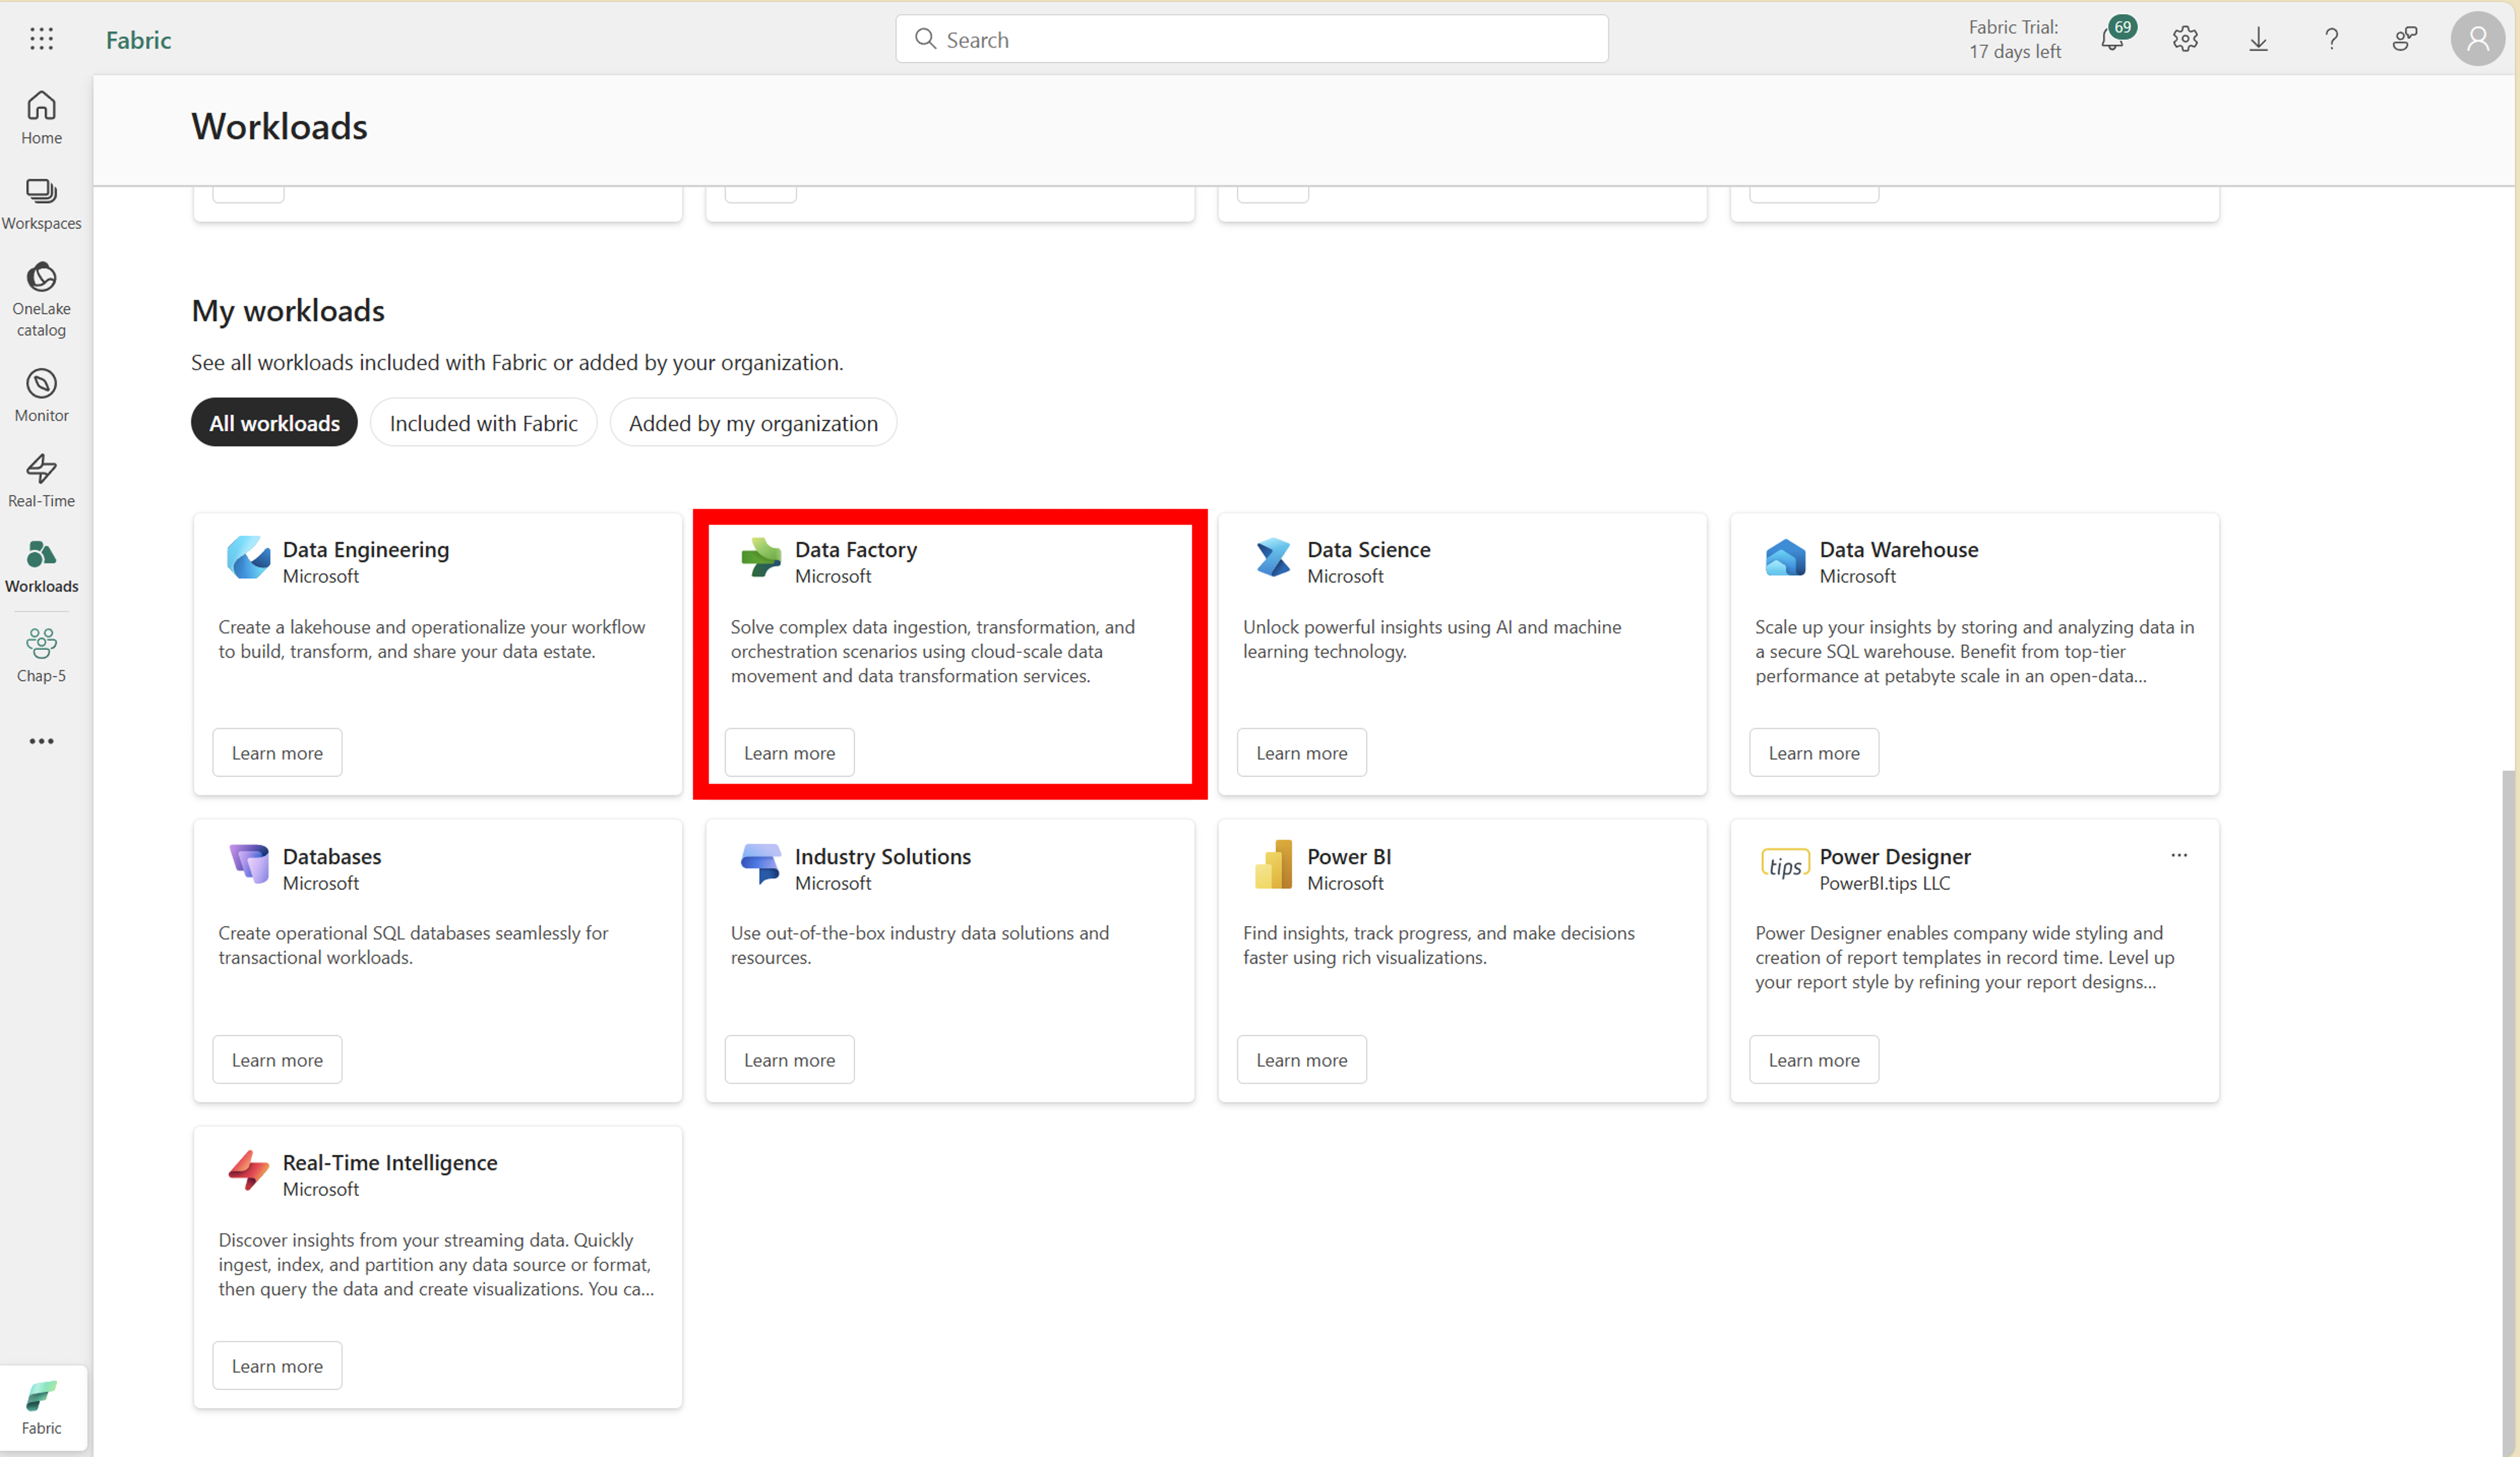Learn more about Industry Solutions
Image resolution: width=2520 pixels, height=1457 pixels.
coord(789,1060)
